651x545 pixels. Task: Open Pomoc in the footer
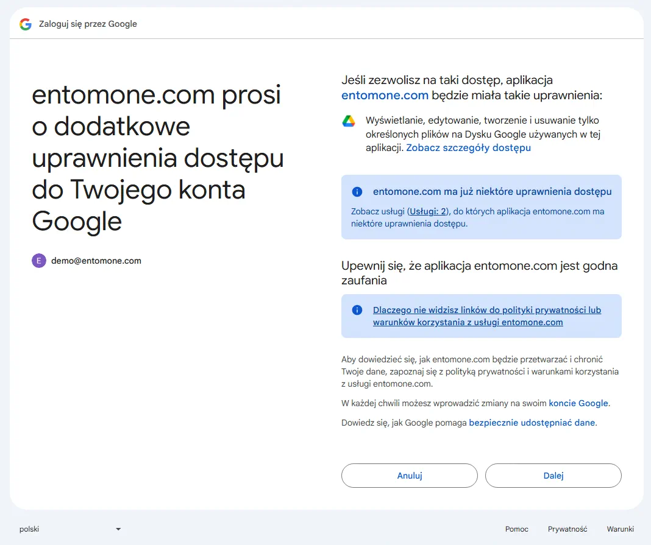[x=516, y=529]
